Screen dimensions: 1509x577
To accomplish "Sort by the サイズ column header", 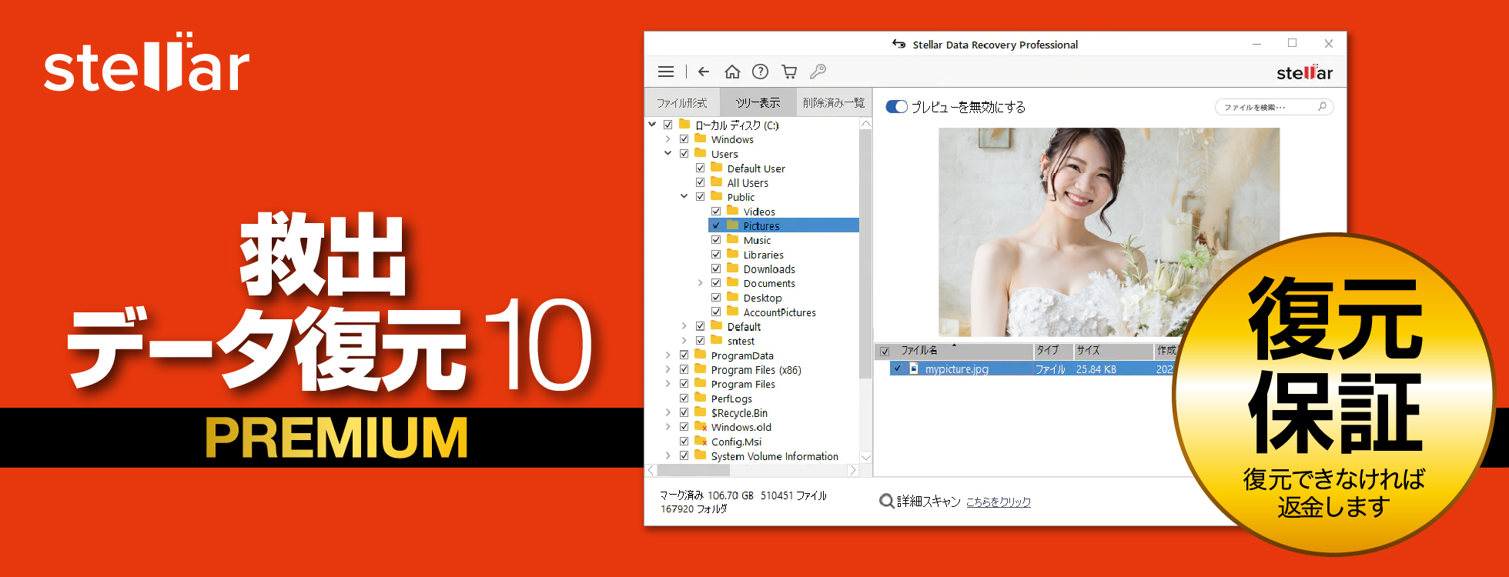I will pos(1113,351).
